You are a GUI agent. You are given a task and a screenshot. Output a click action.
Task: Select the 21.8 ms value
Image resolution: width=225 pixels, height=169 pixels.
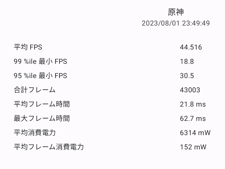click(193, 104)
